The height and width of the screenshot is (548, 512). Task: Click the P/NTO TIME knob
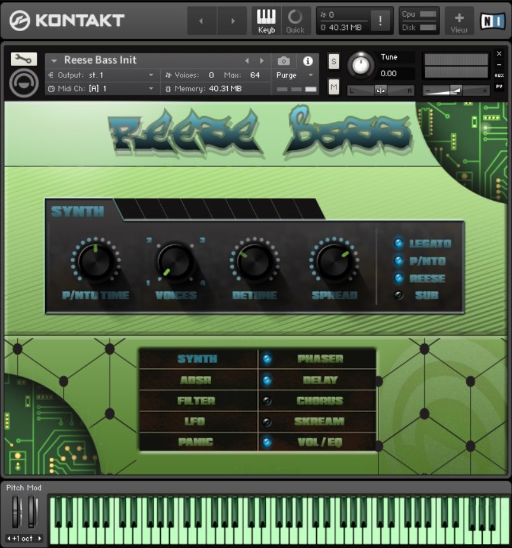click(x=95, y=260)
